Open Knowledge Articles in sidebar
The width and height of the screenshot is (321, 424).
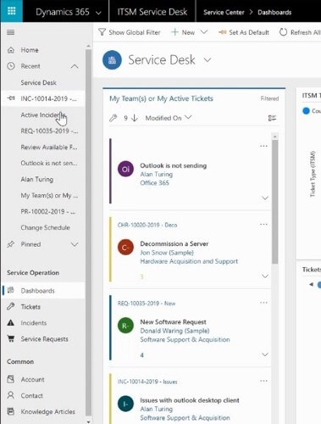pos(47,411)
